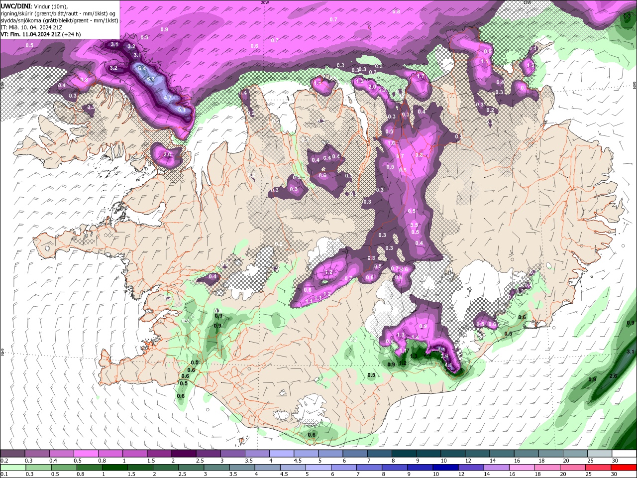
Task: Click the '15W' longitude label at top
Action: point(527,2)
